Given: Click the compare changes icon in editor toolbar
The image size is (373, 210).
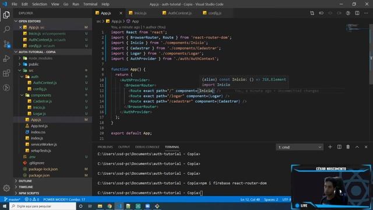Looking at the screenshot, I should click(312, 13).
